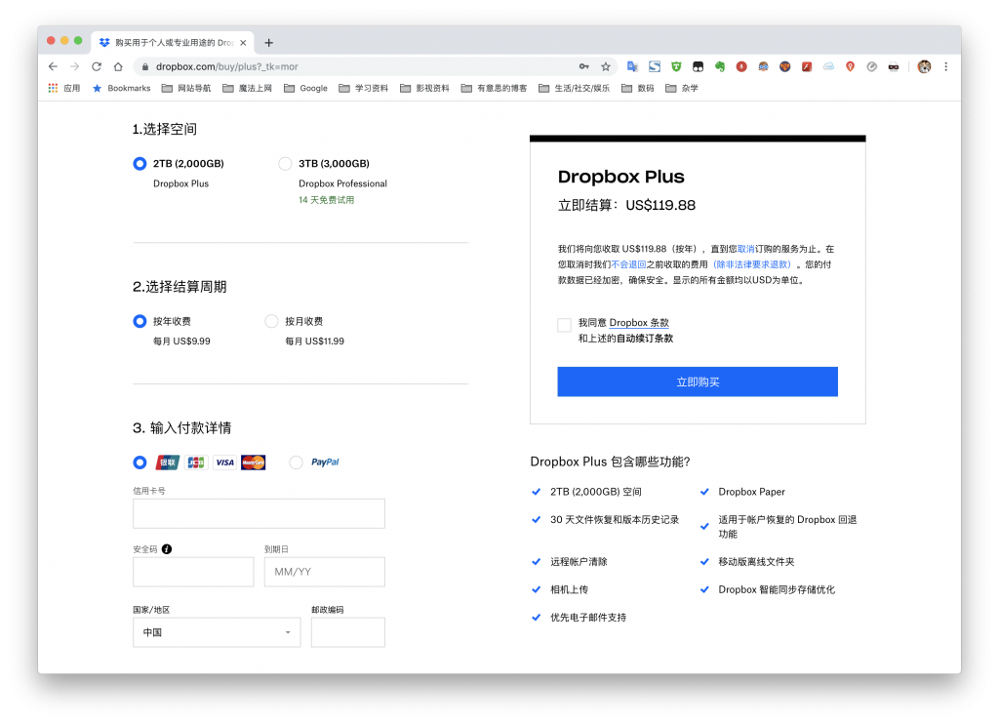The width and height of the screenshot is (999, 724).
Task: Open a new browser tab
Action: [x=269, y=42]
